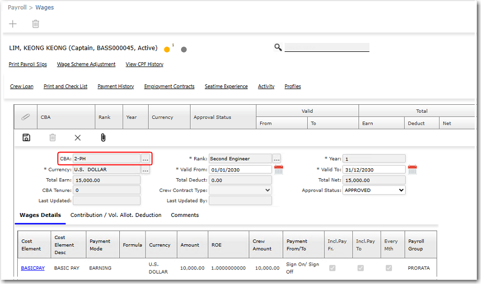Open the CBA lookup ellipsis button
This screenshot has width=481, height=284.
pyautogui.click(x=146, y=158)
